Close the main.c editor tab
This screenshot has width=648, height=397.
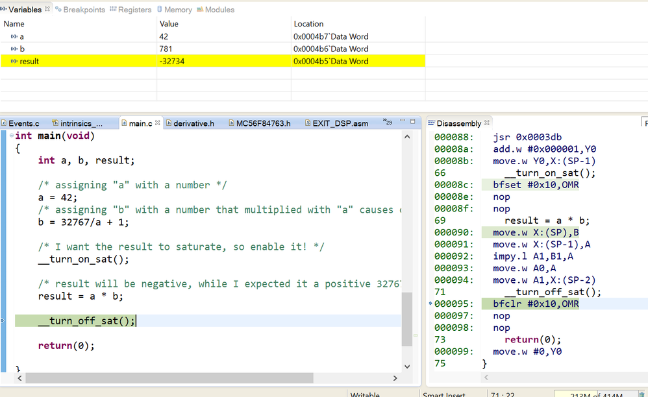[x=157, y=123]
